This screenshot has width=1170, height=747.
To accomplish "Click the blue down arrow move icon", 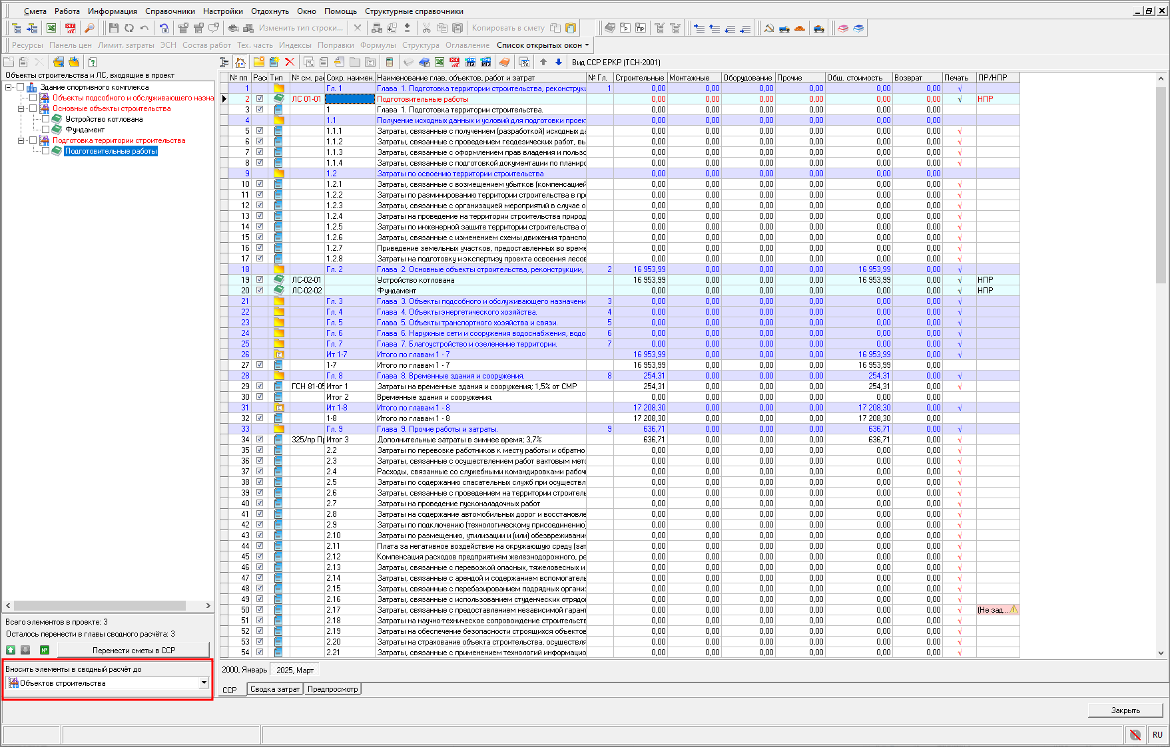I will [x=559, y=62].
